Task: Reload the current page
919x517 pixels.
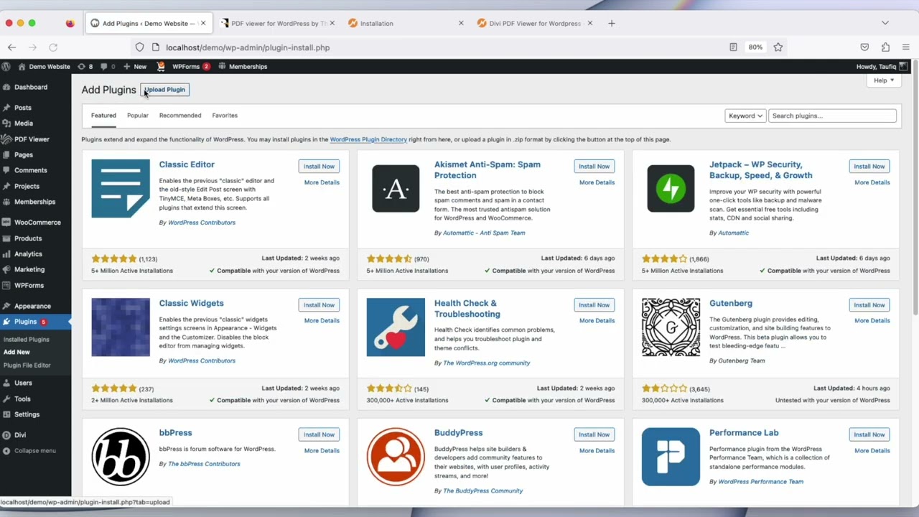Action: [53, 47]
